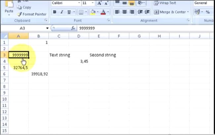Center text horizontally in cell
215x135 pixels.
[124, 12]
